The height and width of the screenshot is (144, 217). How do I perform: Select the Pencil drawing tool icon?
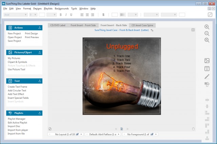[207, 77]
